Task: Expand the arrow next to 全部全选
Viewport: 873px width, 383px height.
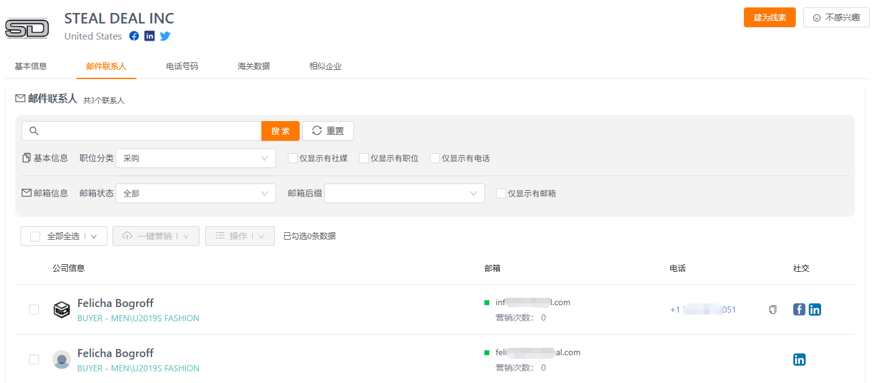Action: point(94,236)
